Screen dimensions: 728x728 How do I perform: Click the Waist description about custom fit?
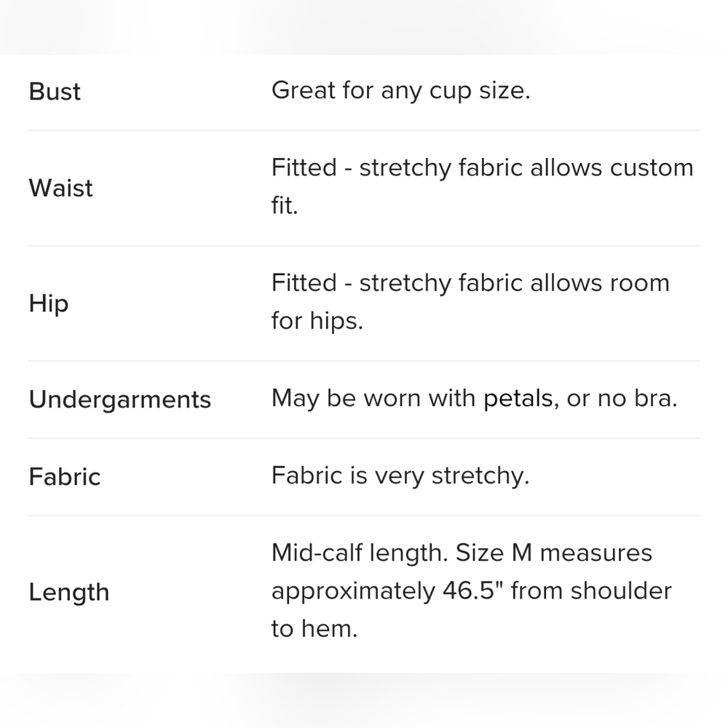click(x=483, y=186)
